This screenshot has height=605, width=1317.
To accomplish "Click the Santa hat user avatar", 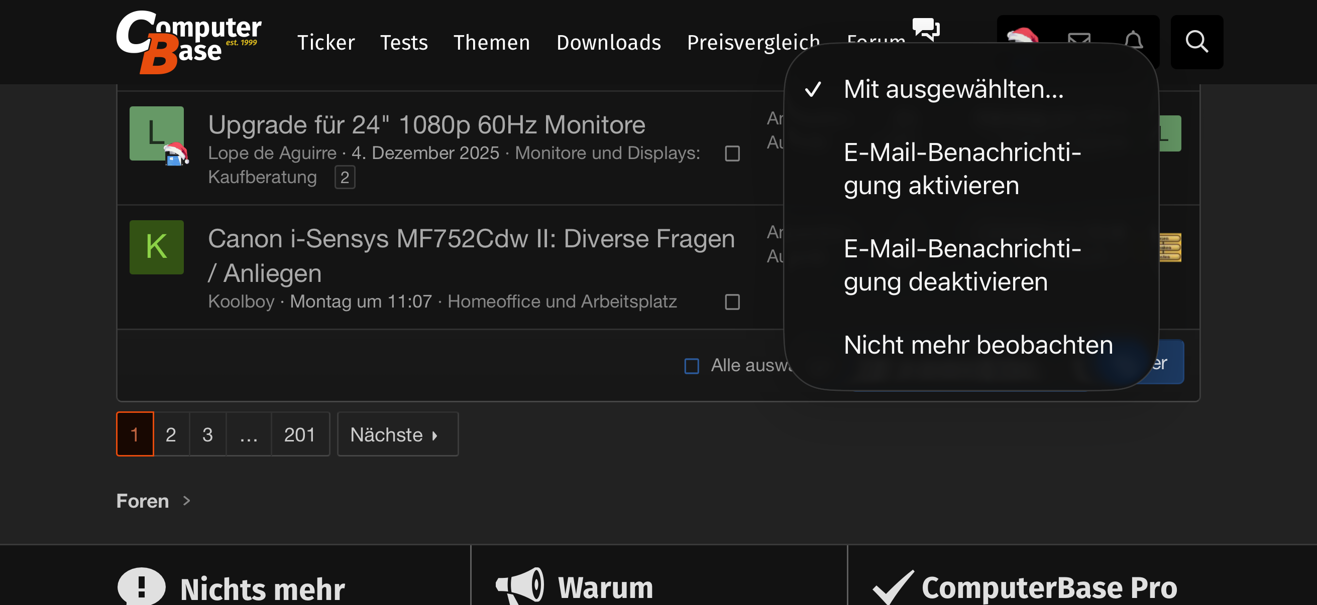I will [1022, 36].
